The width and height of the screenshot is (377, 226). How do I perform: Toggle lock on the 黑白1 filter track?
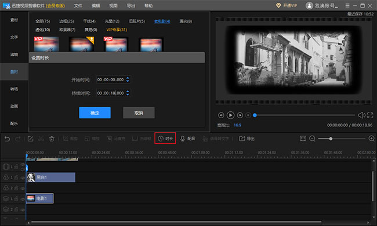16,177
